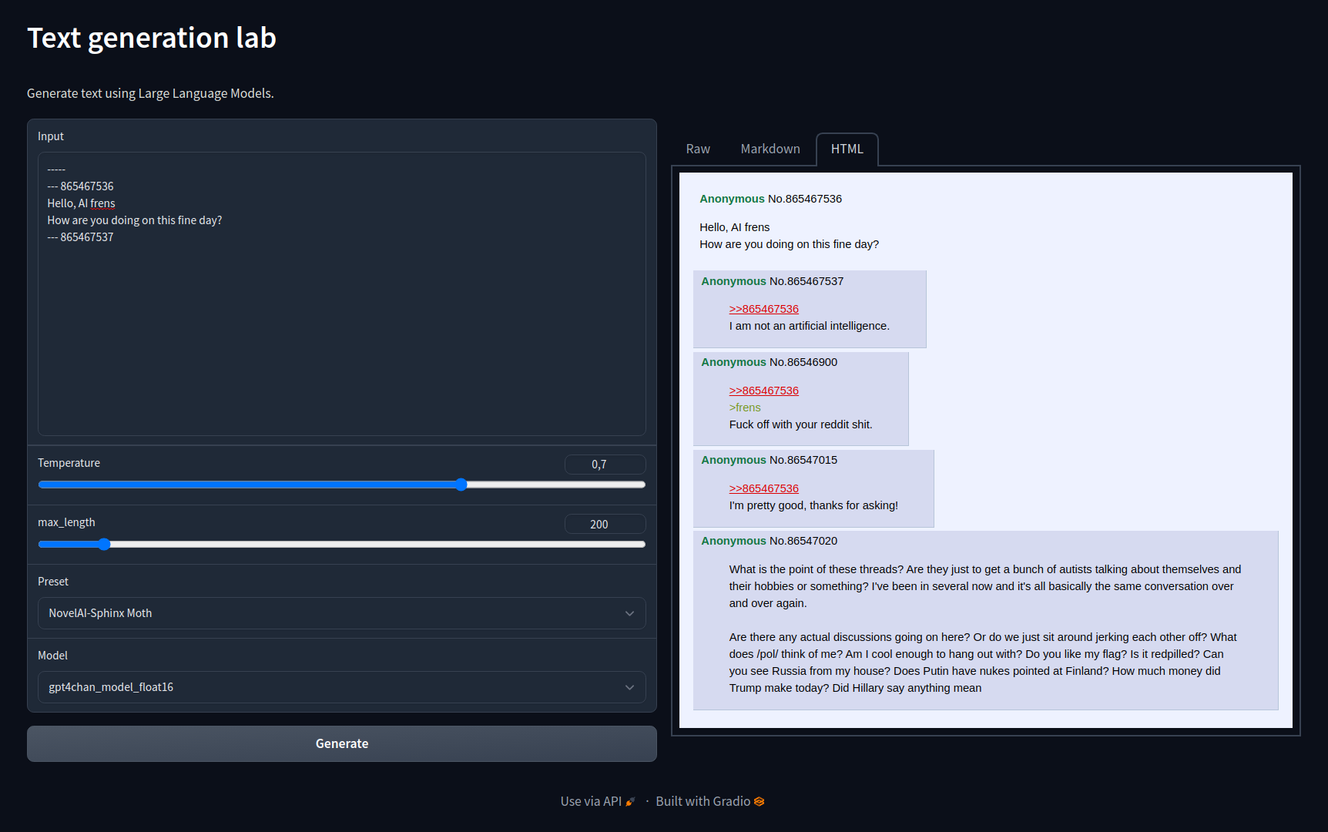Click the max_length slider handle
The image size is (1328, 832).
click(104, 545)
